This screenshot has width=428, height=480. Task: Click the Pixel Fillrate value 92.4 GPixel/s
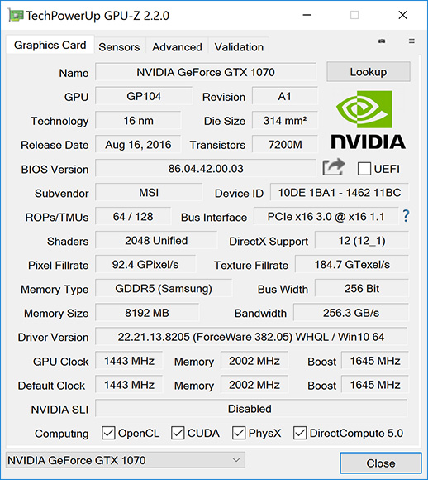click(x=145, y=265)
